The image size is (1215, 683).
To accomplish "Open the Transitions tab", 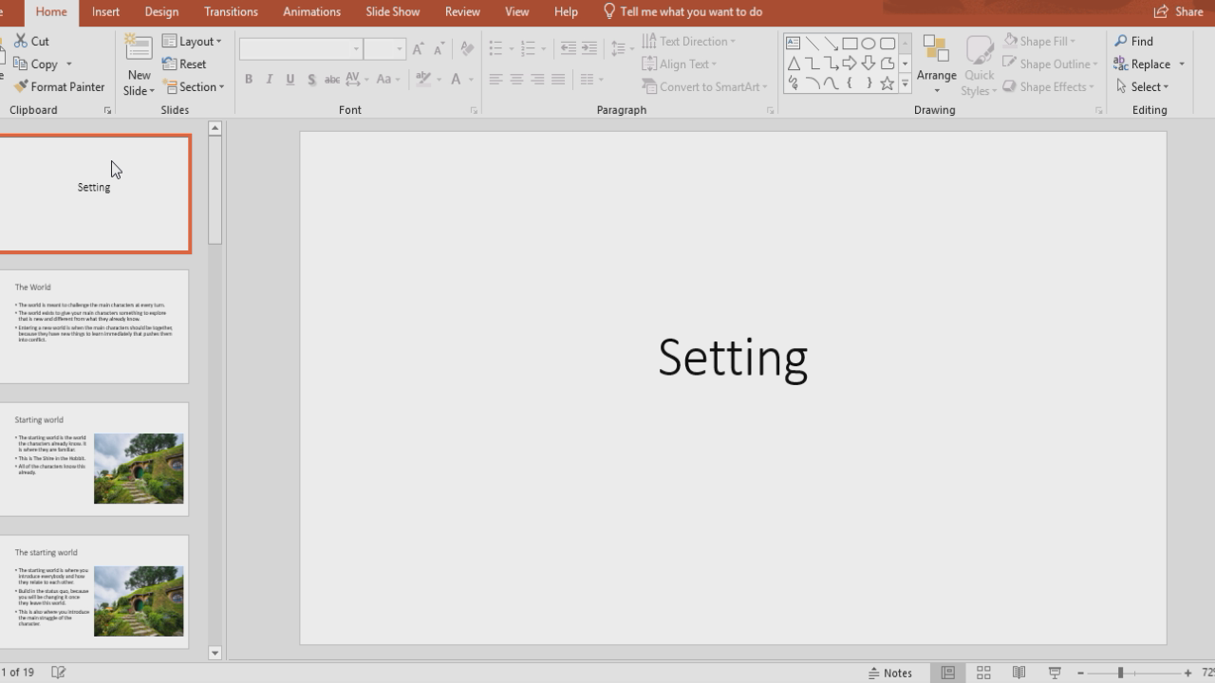I will coord(231,11).
